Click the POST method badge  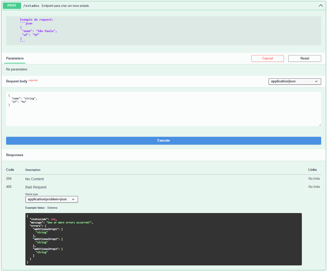[12, 5]
